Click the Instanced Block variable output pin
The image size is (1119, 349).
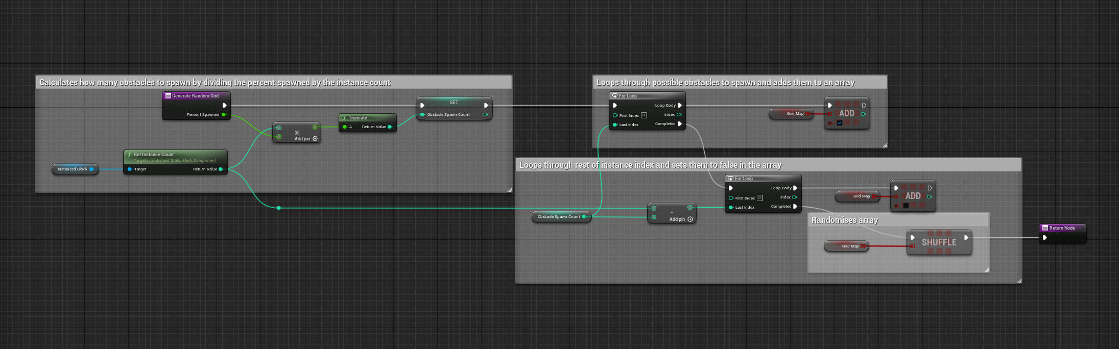tap(91, 169)
